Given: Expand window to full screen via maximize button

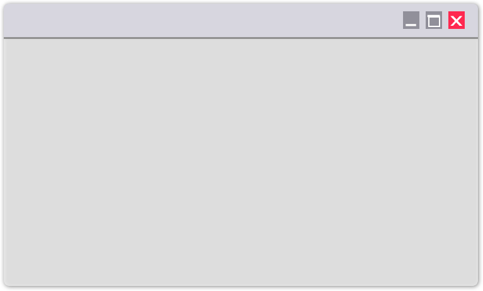Looking at the screenshot, I should tap(434, 20).
